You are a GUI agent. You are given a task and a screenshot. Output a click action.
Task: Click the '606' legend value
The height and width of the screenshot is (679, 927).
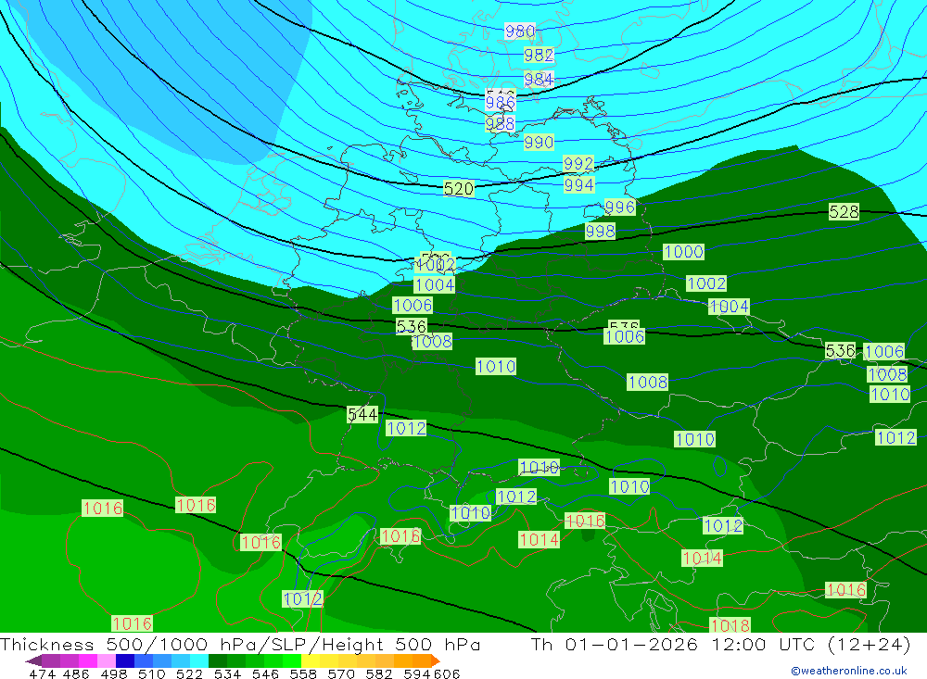447,674
